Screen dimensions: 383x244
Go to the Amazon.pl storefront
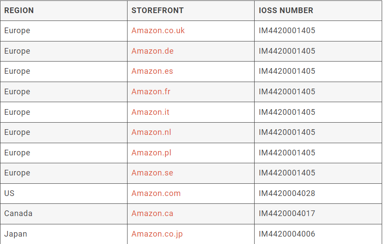(x=151, y=153)
